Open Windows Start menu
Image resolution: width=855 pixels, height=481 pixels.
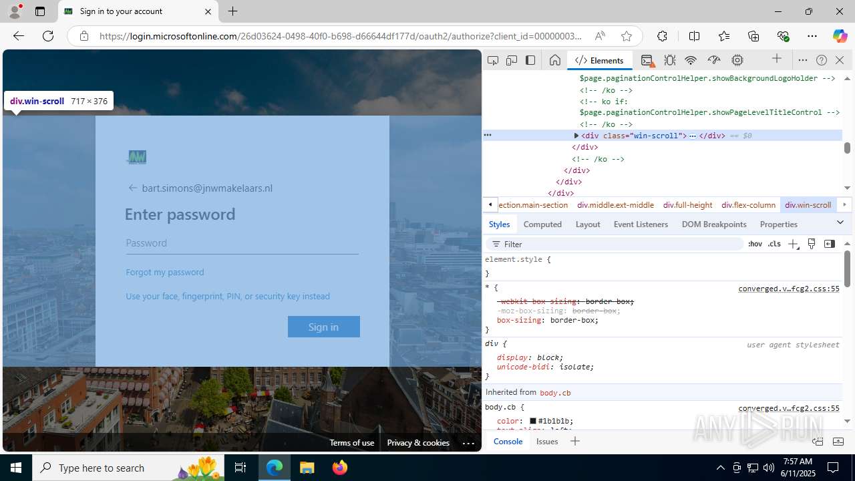[16, 468]
